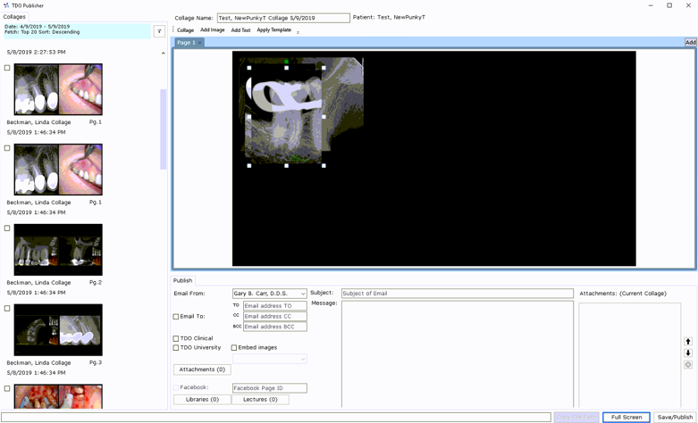Check the TDO Clinical option
The height and width of the screenshot is (423, 698).
pos(176,339)
